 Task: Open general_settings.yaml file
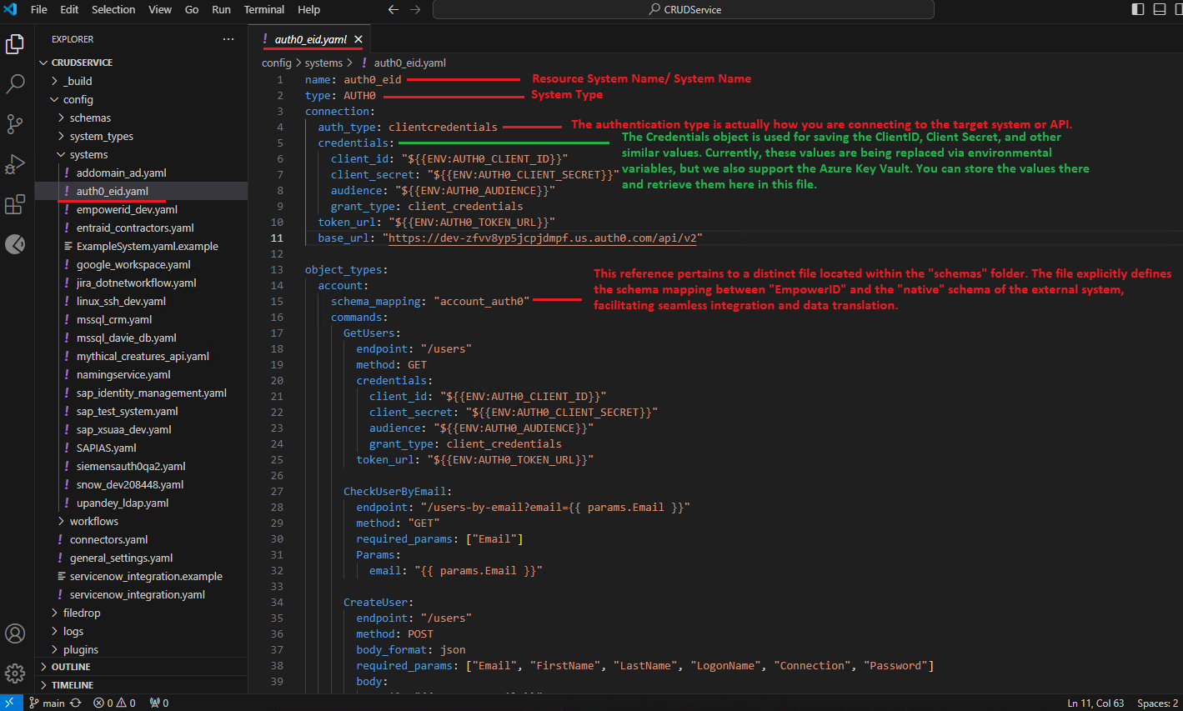tap(142, 558)
